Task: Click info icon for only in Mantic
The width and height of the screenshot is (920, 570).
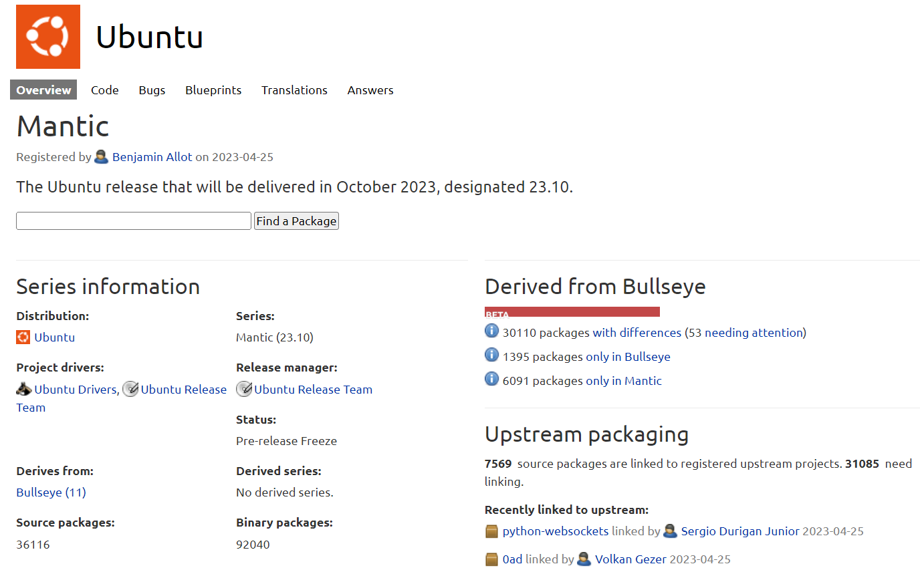Action: [492, 380]
